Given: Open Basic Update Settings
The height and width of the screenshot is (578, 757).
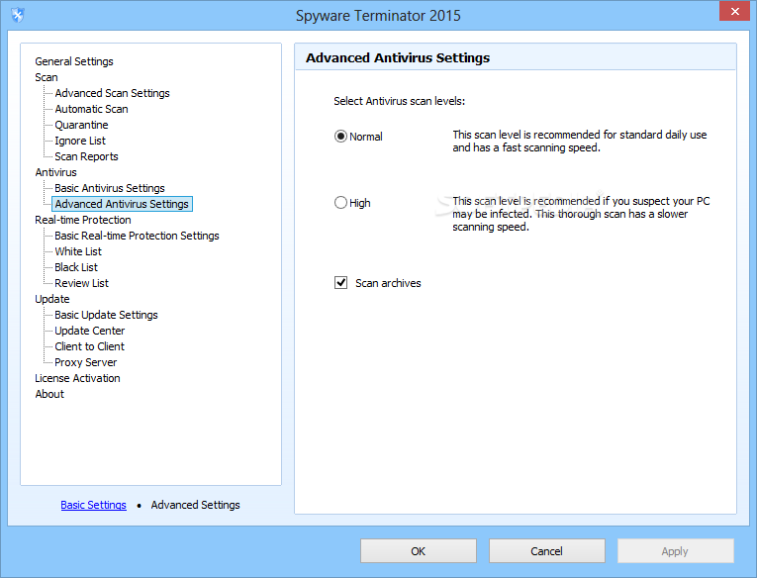Looking at the screenshot, I should click(106, 315).
